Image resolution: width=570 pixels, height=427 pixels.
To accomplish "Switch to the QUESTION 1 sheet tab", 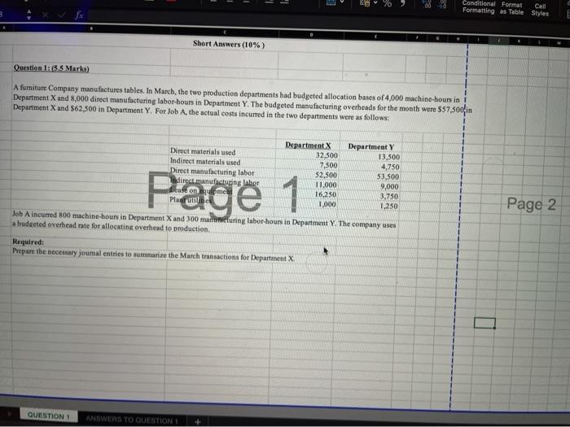I will pos(48,416).
